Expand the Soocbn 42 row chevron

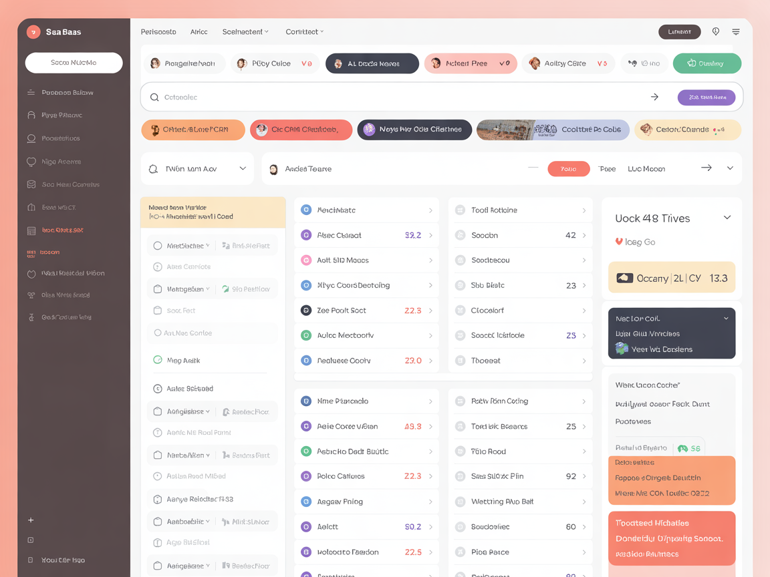(584, 236)
